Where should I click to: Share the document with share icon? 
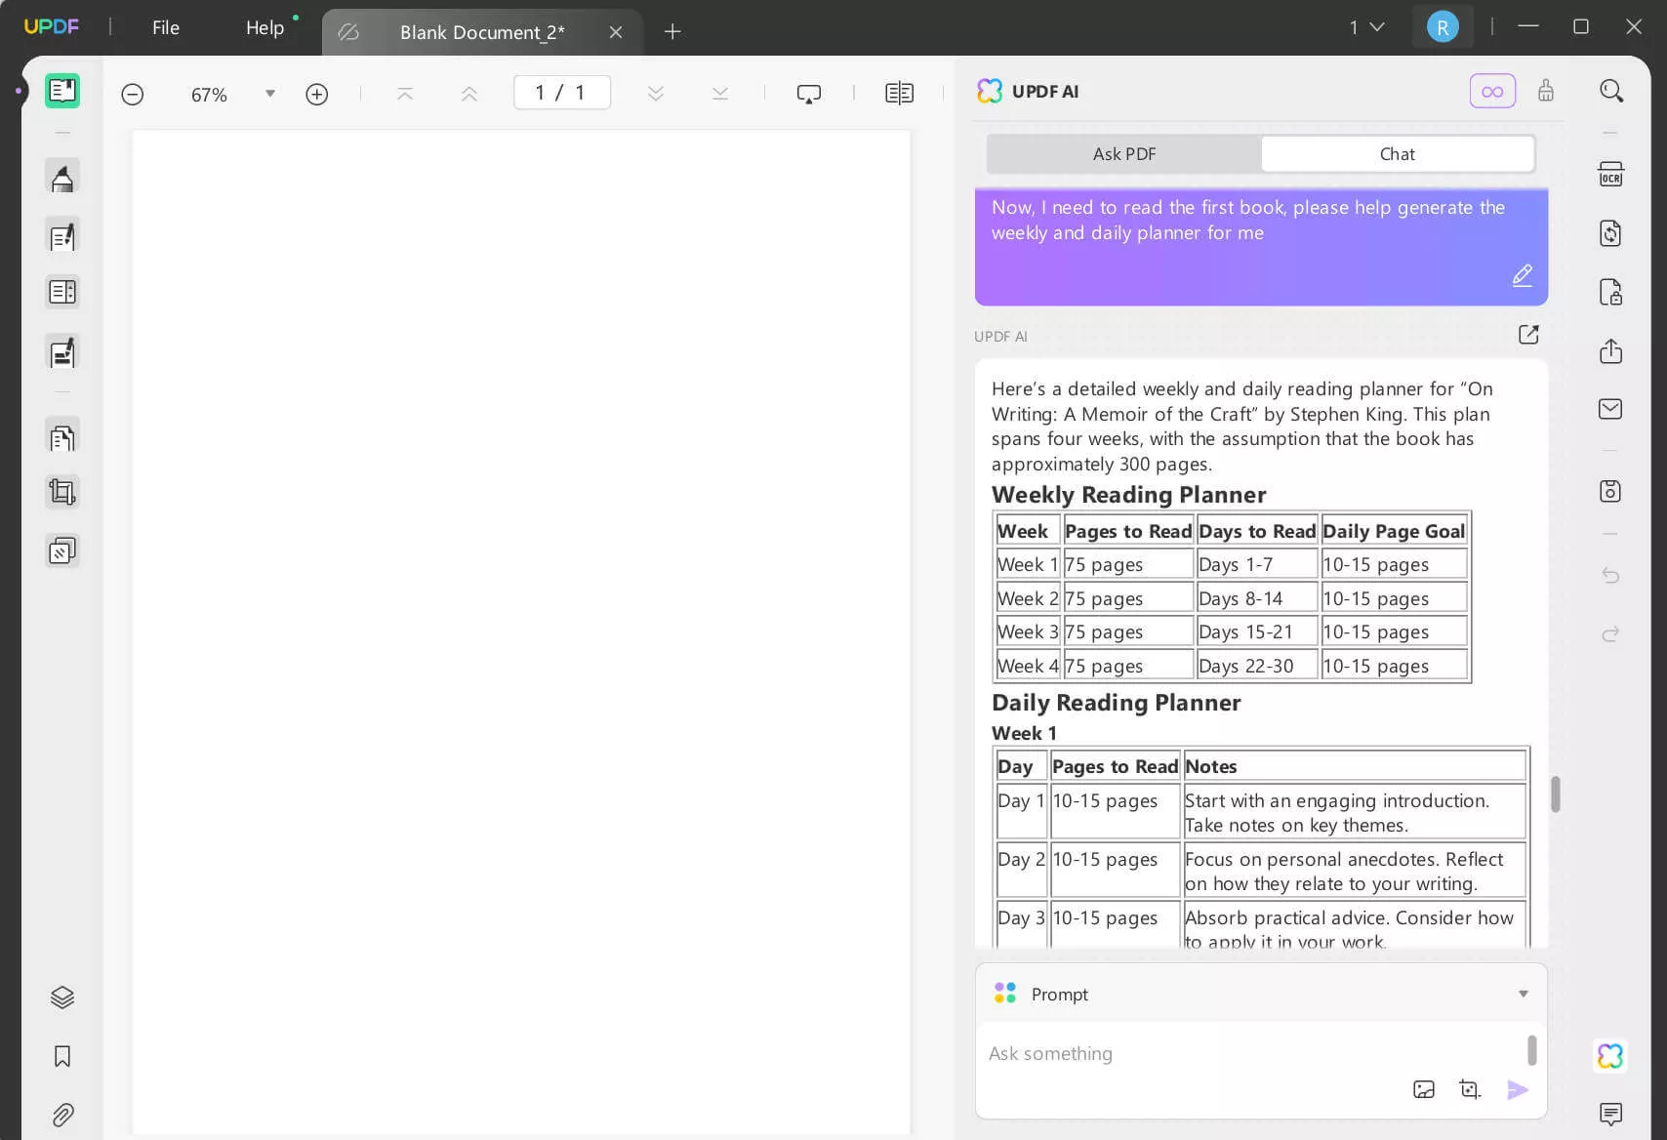tap(1610, 350)
